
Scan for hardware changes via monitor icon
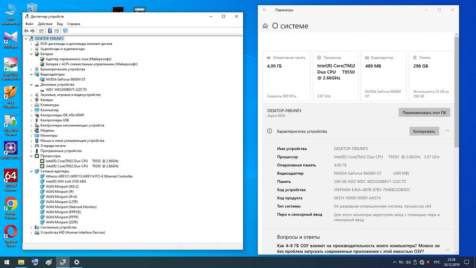click(x=65, y=31)
